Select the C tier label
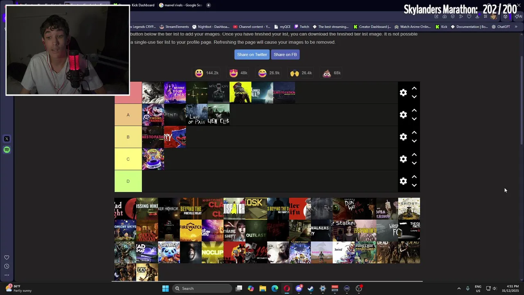Screen dimensions: 524x295 click(x=128, y=159)
